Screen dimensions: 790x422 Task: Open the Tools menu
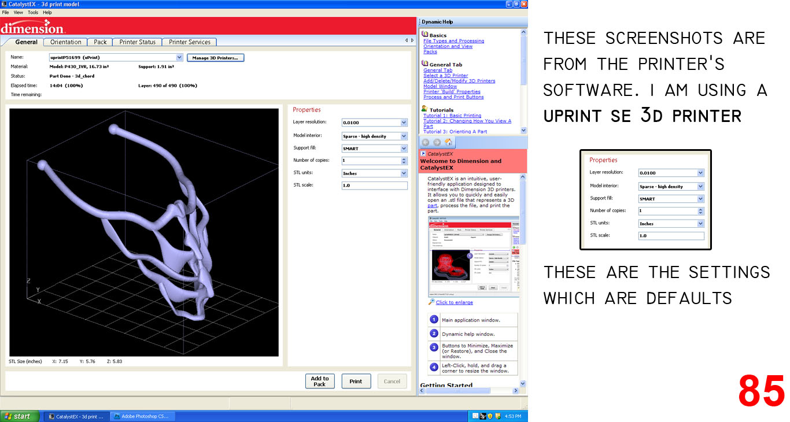(33, 12)
